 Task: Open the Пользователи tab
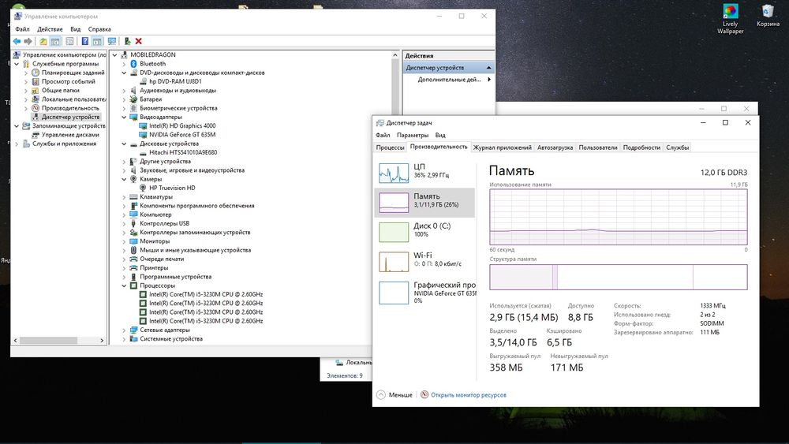[x=598, y=147]
